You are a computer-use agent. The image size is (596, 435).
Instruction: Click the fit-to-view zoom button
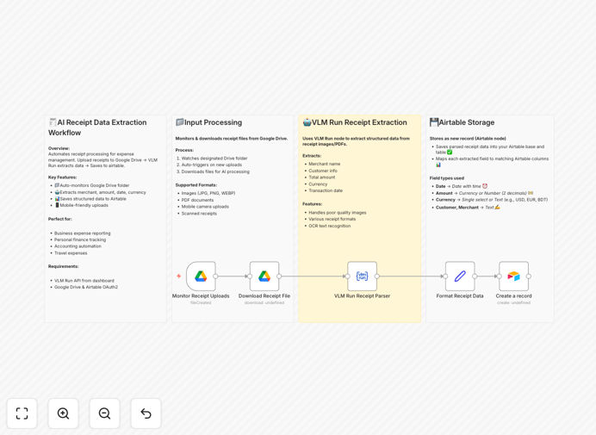coord(22,413)
